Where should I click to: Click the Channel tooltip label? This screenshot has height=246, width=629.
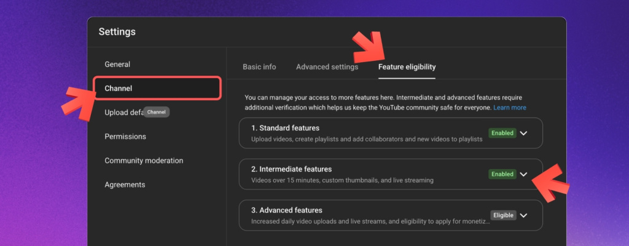(157, 113)
